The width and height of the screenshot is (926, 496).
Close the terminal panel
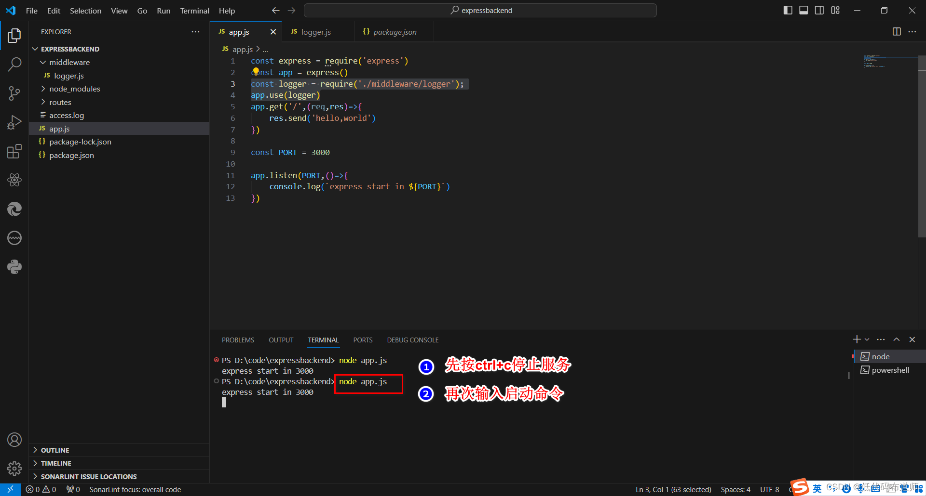click(x=912, y=339)
